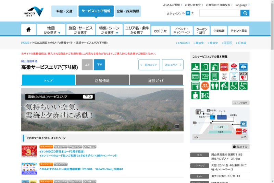Click the NEXCO West Japan logo
Screen dimensions: 274x183
pyautogui.click(x=34, y=11)
